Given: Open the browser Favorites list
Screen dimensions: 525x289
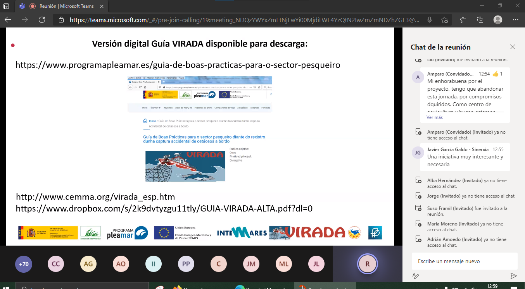Looking at the screenshot, I should coord(463,20).
